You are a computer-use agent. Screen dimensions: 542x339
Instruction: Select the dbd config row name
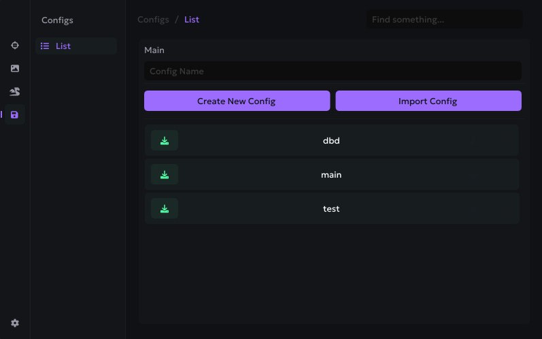coord(331,141)
